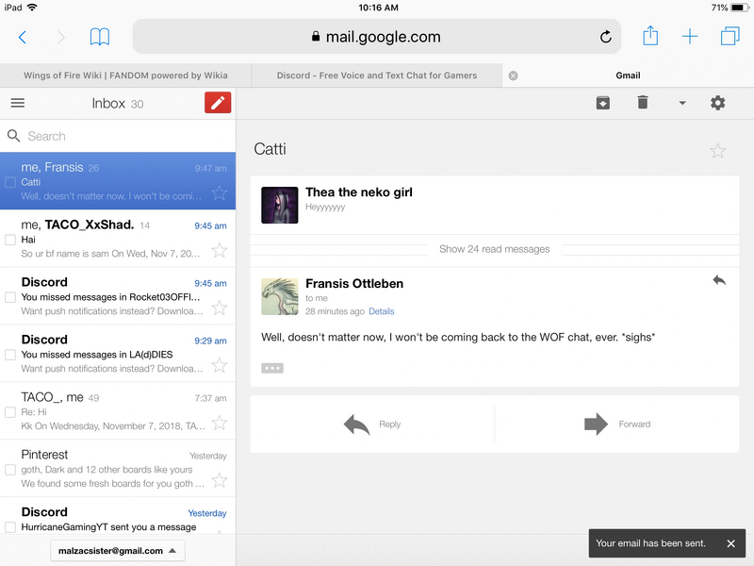
Task: Tick checkbox for TACO_XxShad email
Action: pos(10,240)
